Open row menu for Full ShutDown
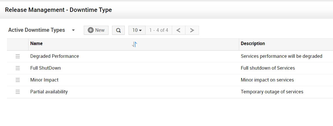The width and height of the screenshot is (333, 126). point(18,68)
